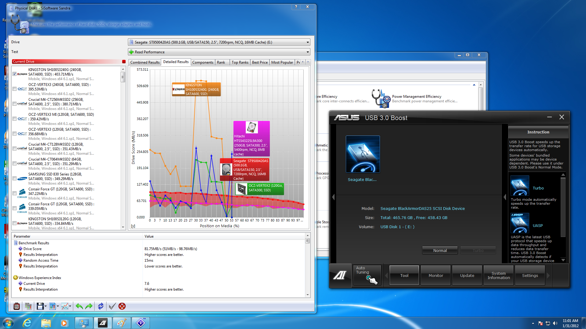Check the Crucial M4-CT128M4SSD2 checkbox
This screenshot has width=586, height=329.
point(14,149)
